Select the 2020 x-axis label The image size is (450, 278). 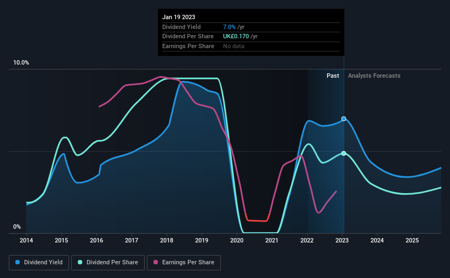(x=237, y=240)
